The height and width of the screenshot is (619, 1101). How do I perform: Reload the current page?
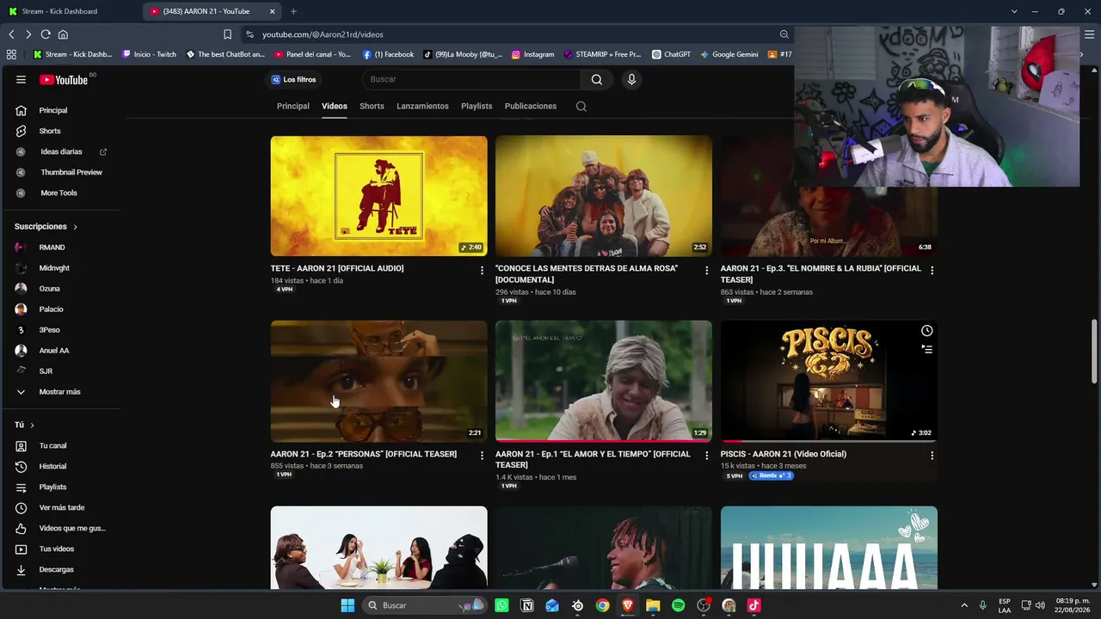45,34
